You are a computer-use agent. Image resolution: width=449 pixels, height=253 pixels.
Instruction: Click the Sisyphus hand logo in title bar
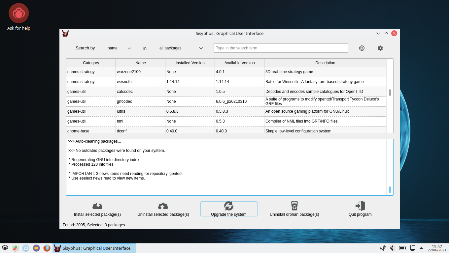[x=65, y=33]
